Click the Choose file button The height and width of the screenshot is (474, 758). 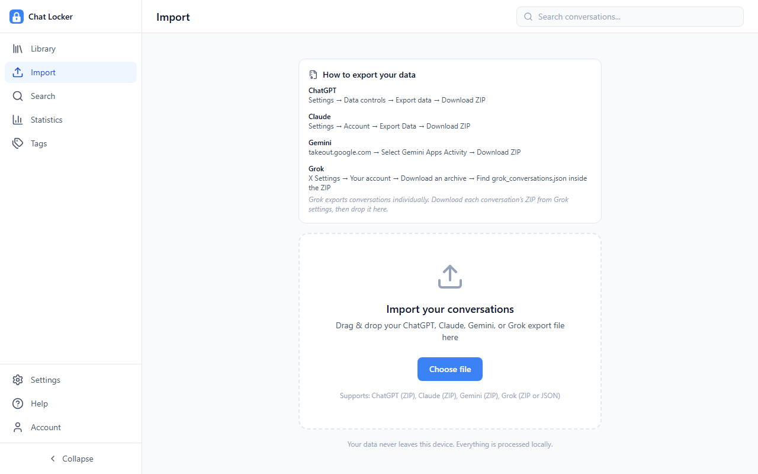(449, 369)
